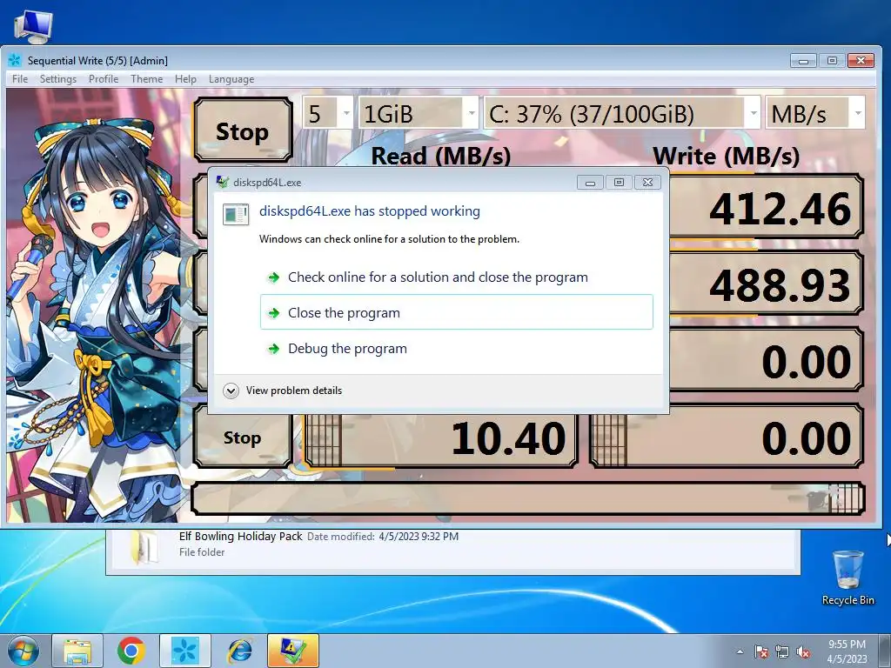Screen dimensions: 891x668
Task: Open the Windows Start menu
Action: [x=23, y=651]
